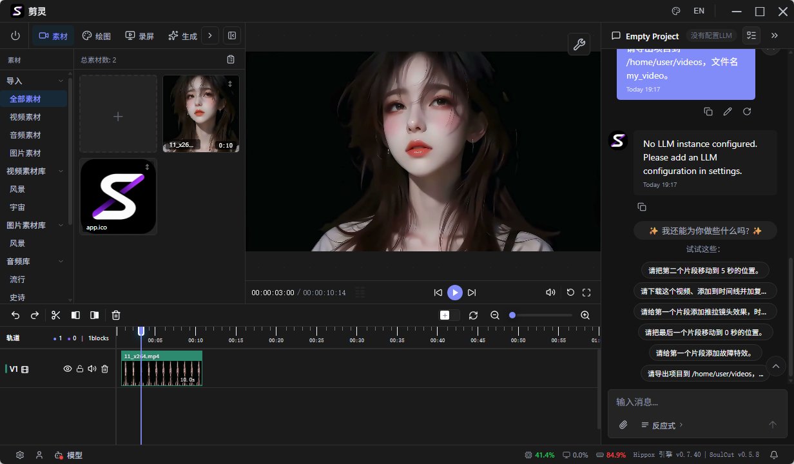794x464 pixels.
Task: Zoom out the timeline
Action: [x=495, y=315]
